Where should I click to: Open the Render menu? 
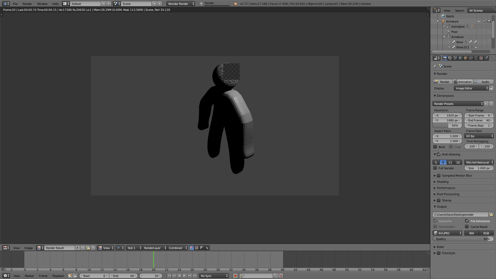tap(27, 4)
